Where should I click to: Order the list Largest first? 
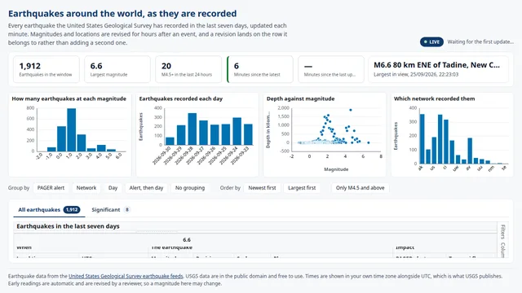coord(302,188)
